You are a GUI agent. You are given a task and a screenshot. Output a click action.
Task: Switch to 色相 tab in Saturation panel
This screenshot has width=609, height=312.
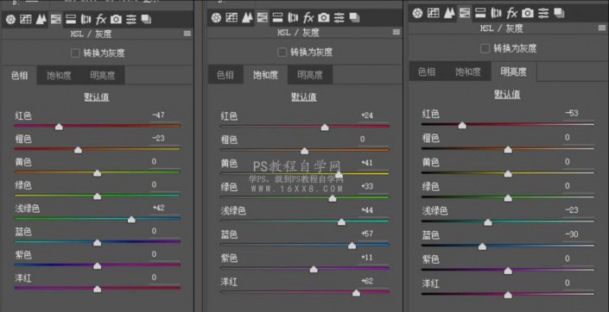(225, 75)
